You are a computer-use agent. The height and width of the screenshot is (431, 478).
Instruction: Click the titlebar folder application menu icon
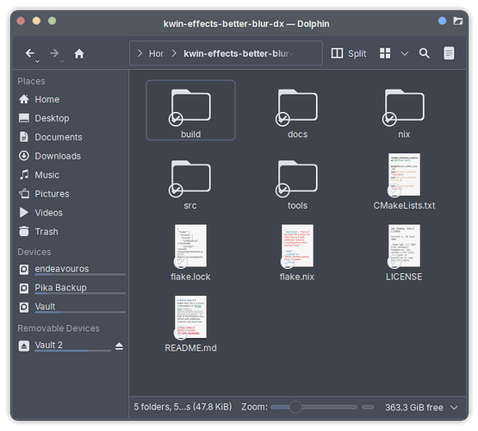coord(457,21)
